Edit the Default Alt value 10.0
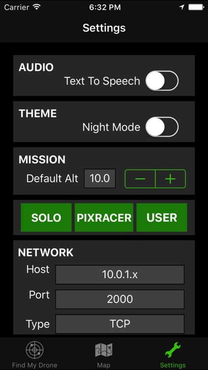Image resolution: width=208 pixels, height=370 pixels. click(100, 179)
